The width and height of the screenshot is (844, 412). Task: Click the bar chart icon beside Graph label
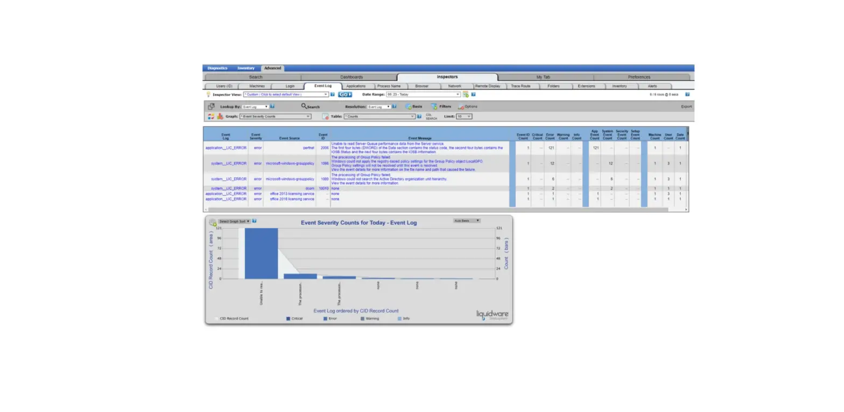tap(220, 116)
